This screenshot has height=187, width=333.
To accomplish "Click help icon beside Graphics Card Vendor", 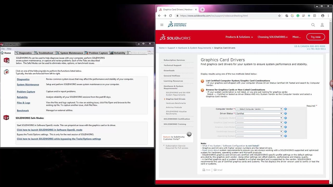I will (x=285, y=122).
